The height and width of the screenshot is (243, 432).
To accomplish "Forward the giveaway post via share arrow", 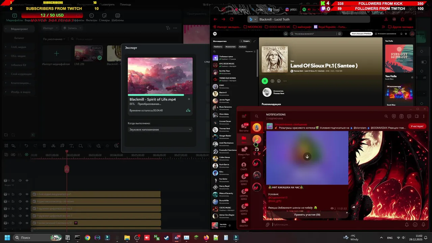I will tap(353, 207).
